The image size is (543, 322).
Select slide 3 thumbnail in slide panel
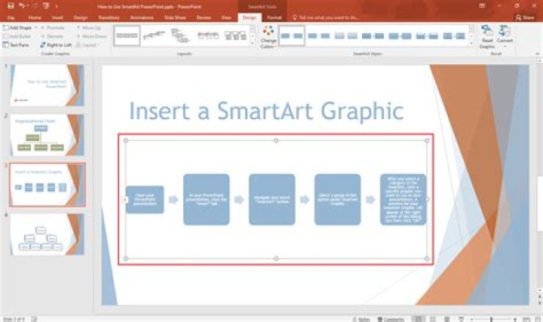point(47,185)
